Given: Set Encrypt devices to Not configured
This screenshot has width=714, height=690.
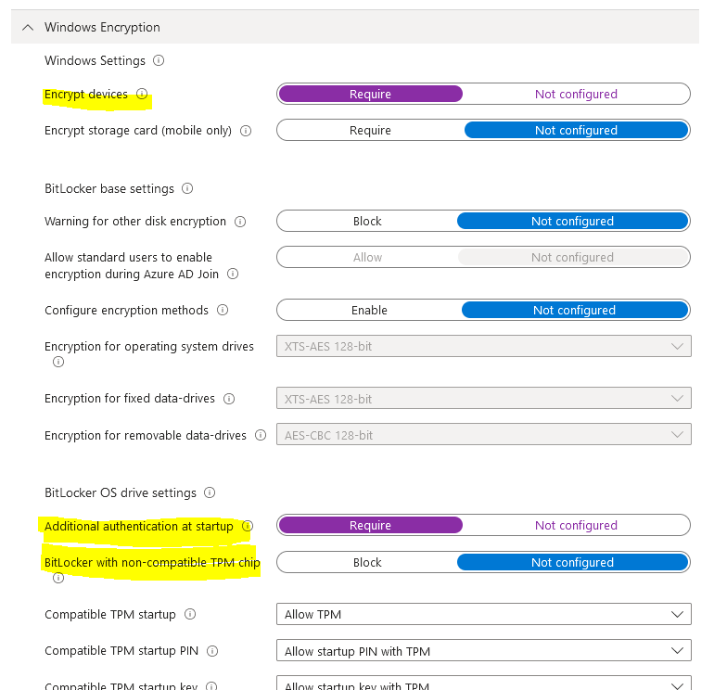Looking at the screenshot, I should (576, 95).
